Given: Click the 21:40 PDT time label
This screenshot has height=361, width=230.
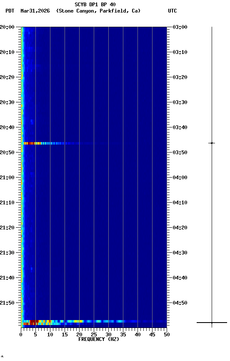Looking at the screenshot, I should click(7, 278).
